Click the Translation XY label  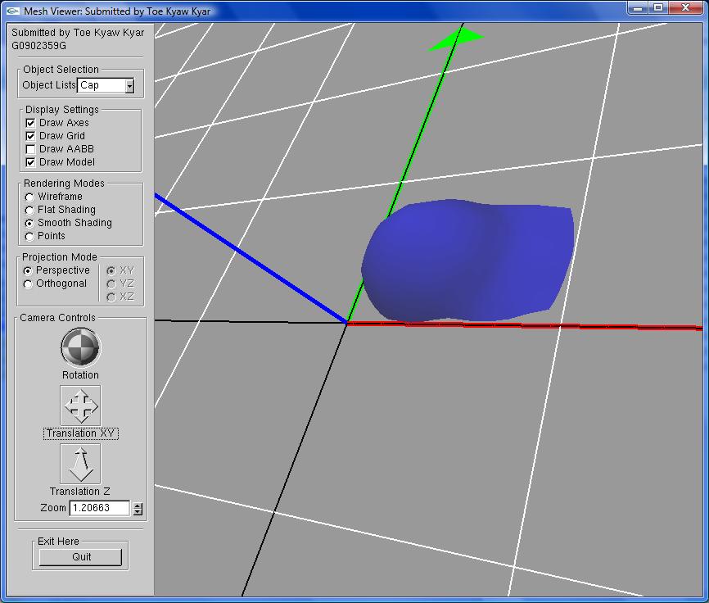coord(80,433)
